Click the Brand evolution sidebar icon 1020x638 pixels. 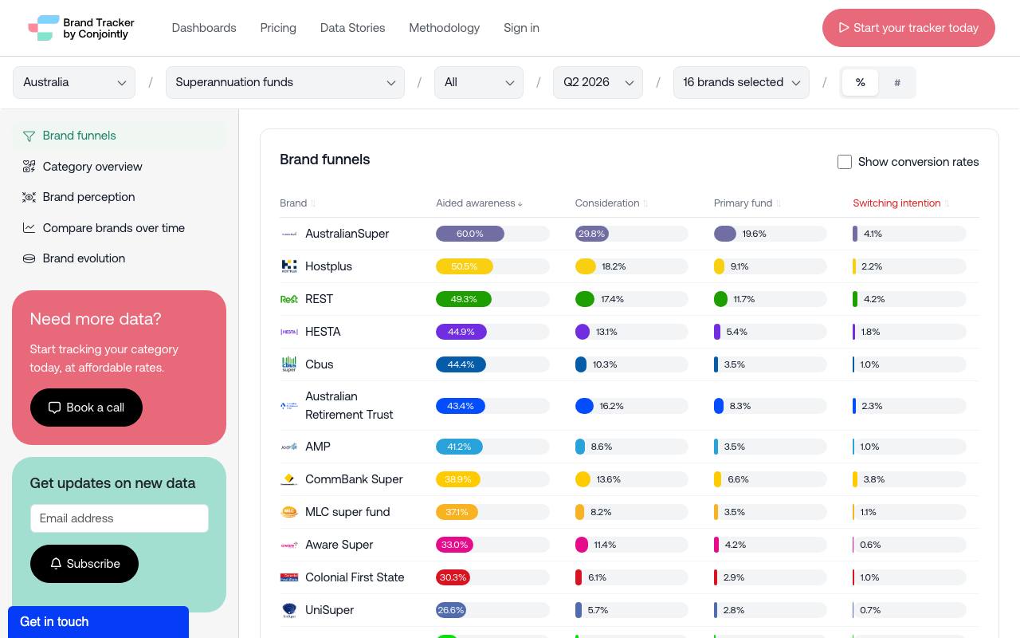[29, 258]
